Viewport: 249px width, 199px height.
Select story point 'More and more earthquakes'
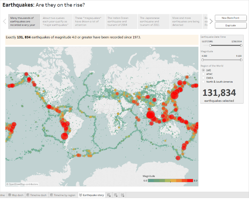(186, 22)
